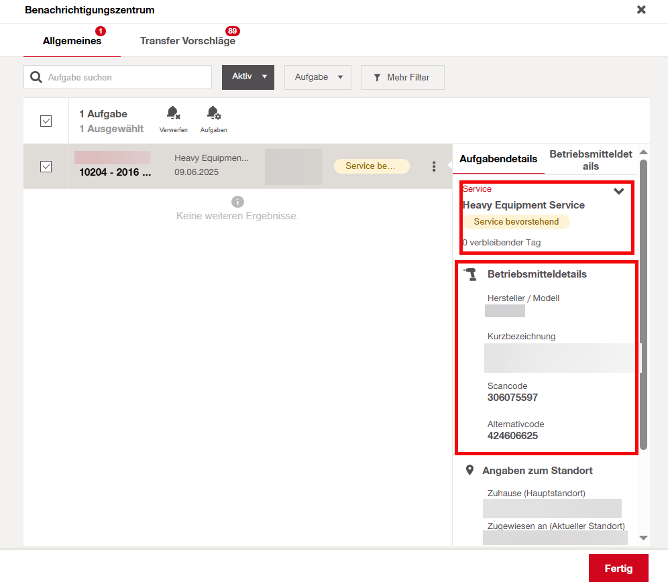Click the Hersteller / Modell label

pyautogui.click(x=523, y=298)
